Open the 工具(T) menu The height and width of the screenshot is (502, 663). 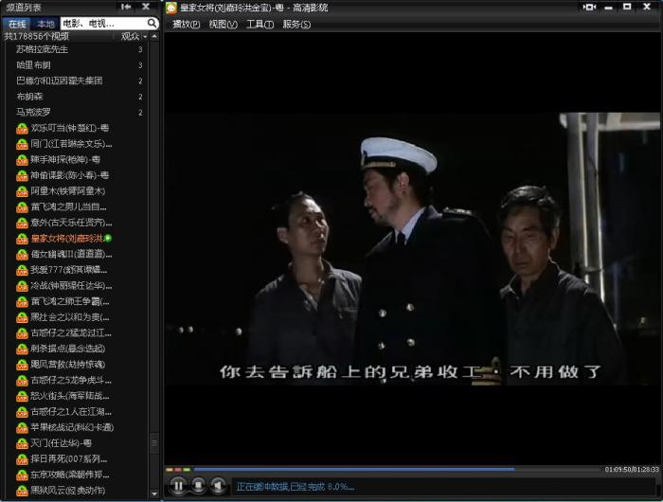[x=260, y=24]
